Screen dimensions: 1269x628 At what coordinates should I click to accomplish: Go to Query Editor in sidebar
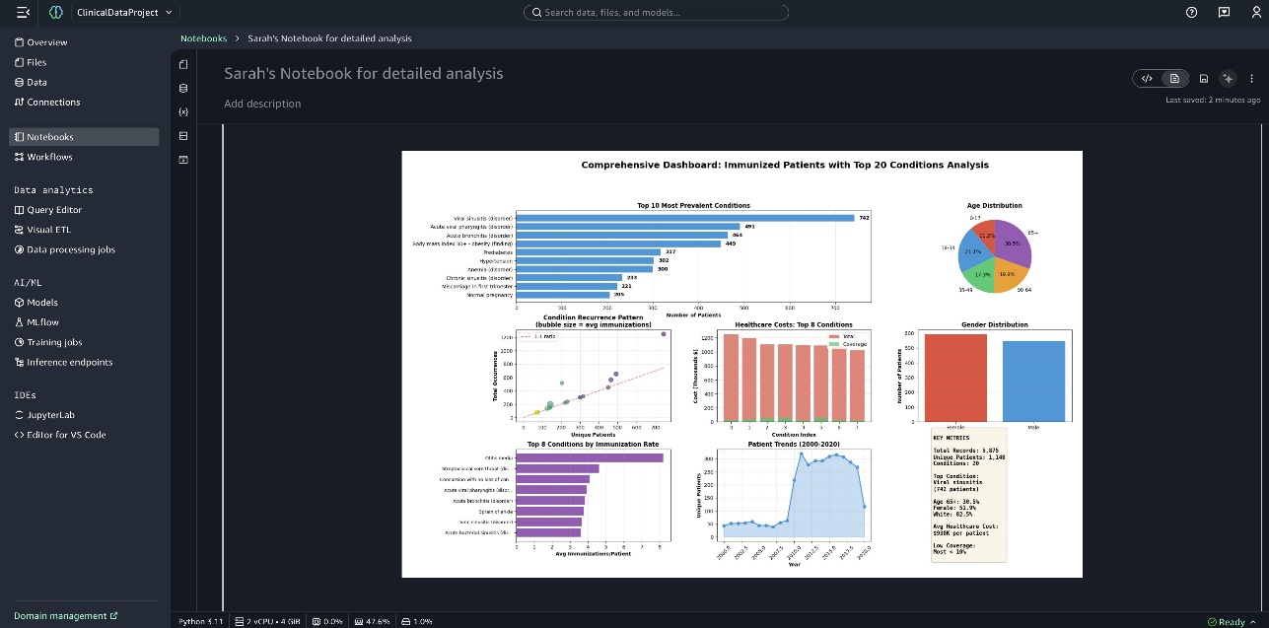(x=54, y=210)
